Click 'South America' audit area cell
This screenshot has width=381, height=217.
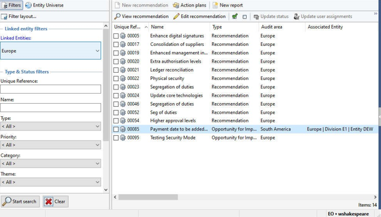click(275, 129)
